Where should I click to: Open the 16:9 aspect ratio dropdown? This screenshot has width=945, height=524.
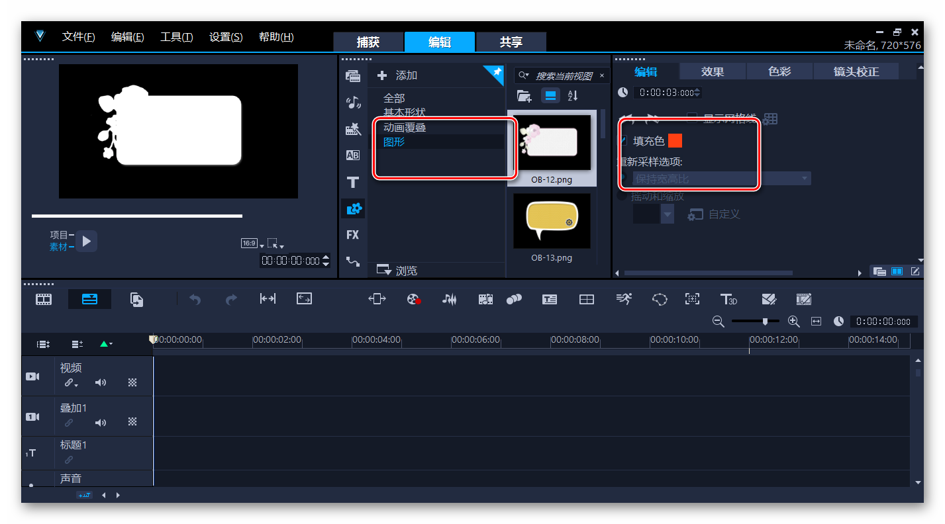pos(250,243)
